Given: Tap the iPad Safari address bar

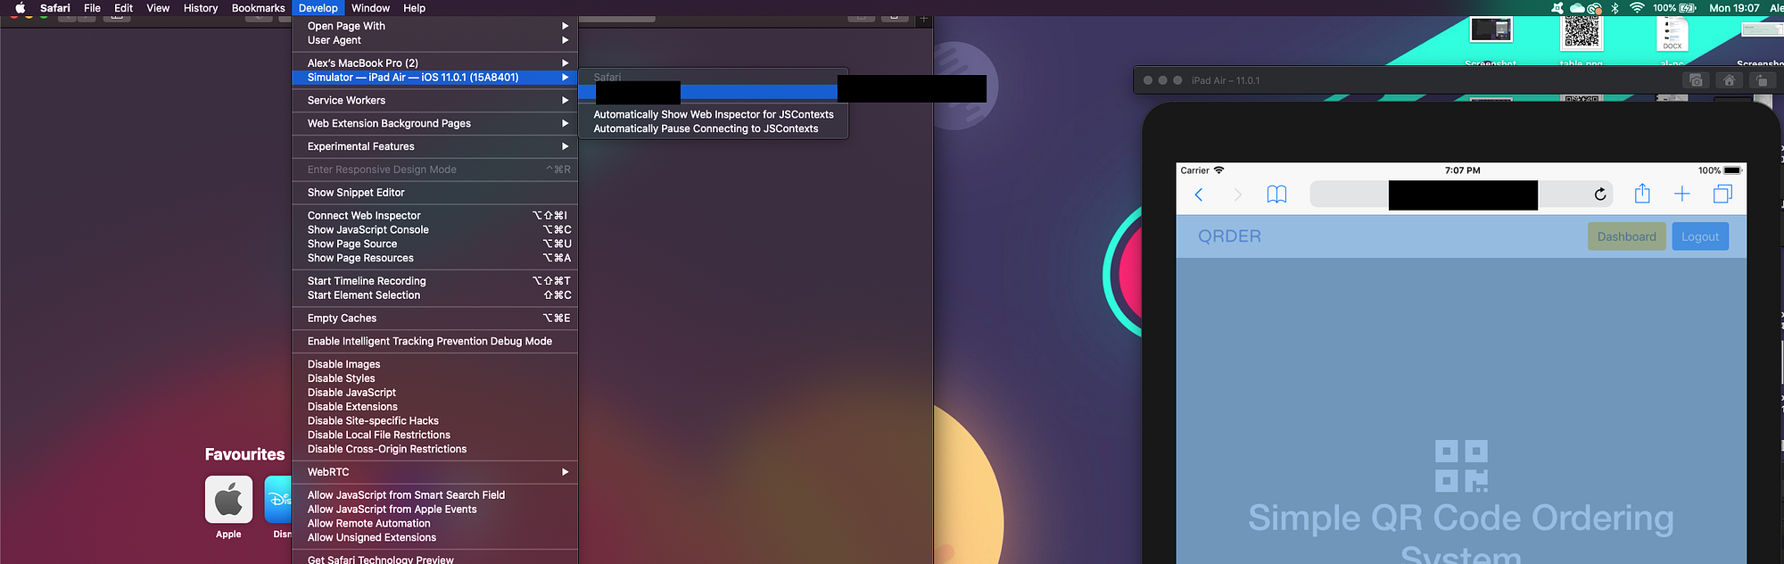Looking at the screenshot, I should point(1461,195).
